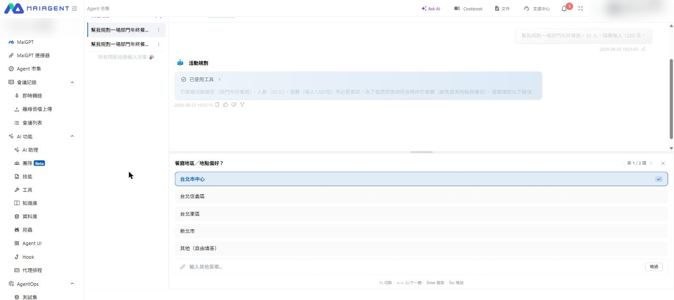The image size is (674, 300).
Task: Select the highlighted 幫我規劃 conversation
Action: click(120, 30)
